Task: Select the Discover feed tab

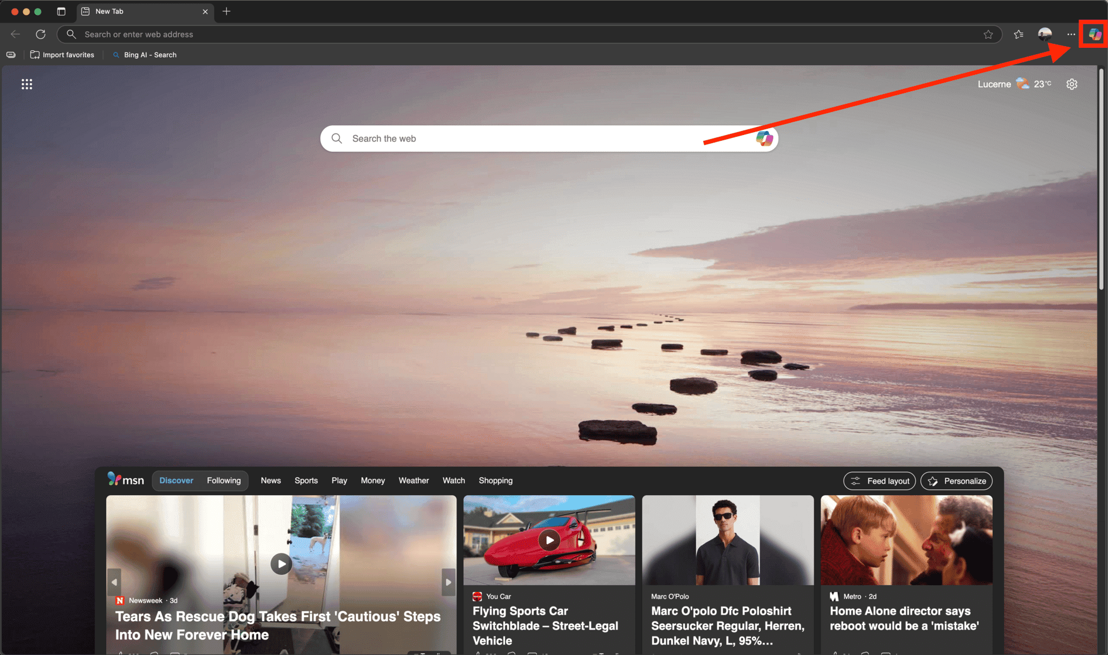Action: tap(176, 481)
